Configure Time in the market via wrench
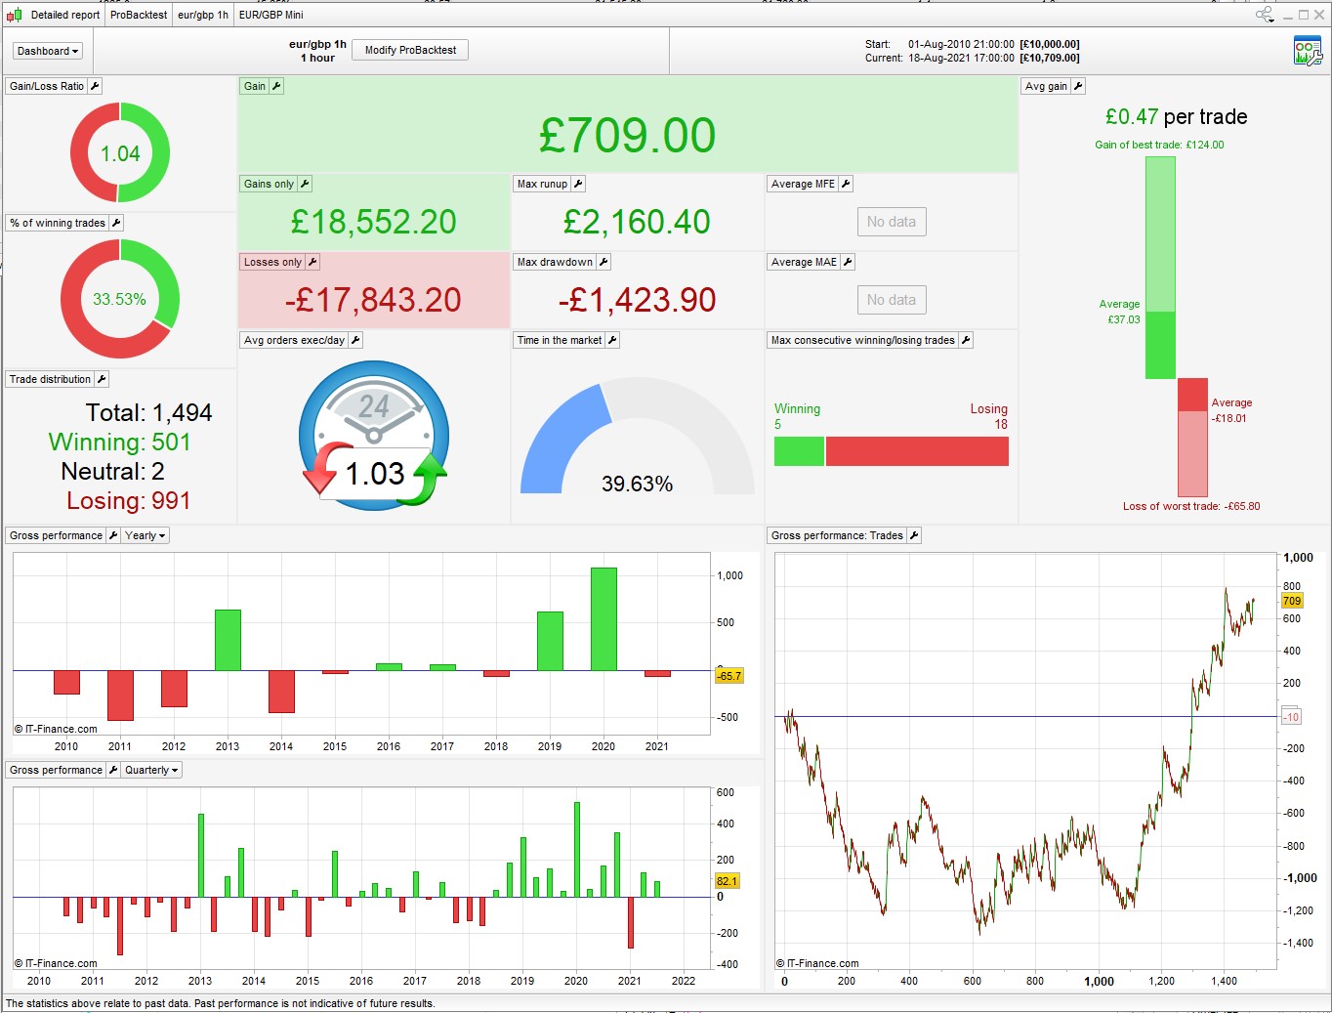This screenshot has width=1332, height=1013. 612,340
